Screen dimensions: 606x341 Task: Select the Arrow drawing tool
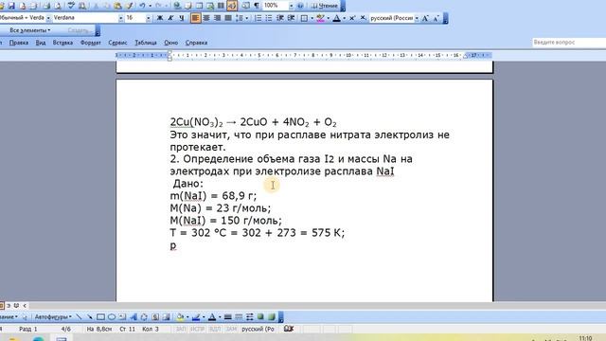click(x=90, y=317)
